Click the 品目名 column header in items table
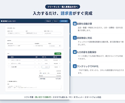 click(12, 57)
